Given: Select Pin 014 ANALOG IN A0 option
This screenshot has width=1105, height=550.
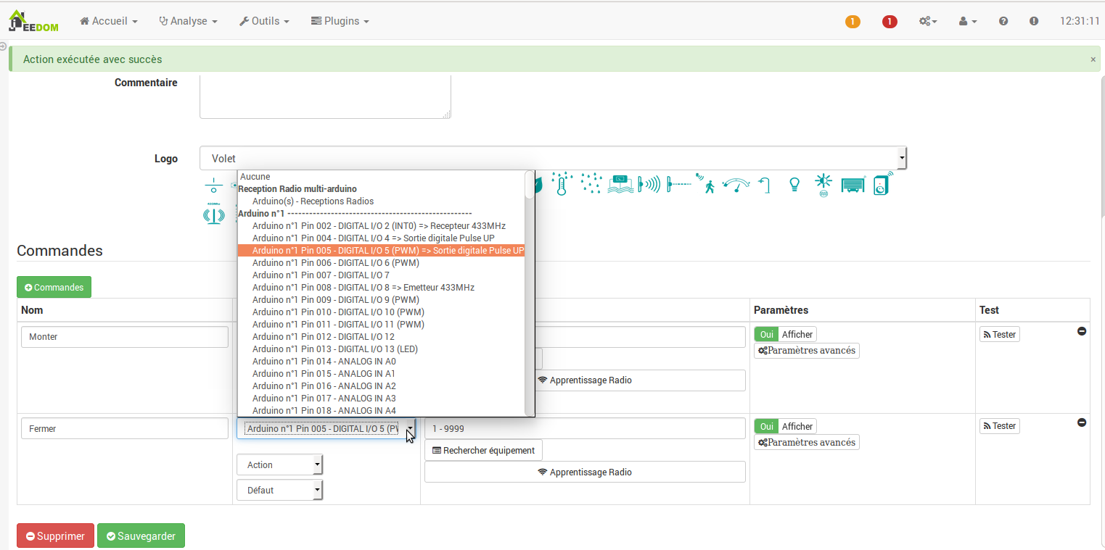Looking at the screenshot, I should (381, 361).
